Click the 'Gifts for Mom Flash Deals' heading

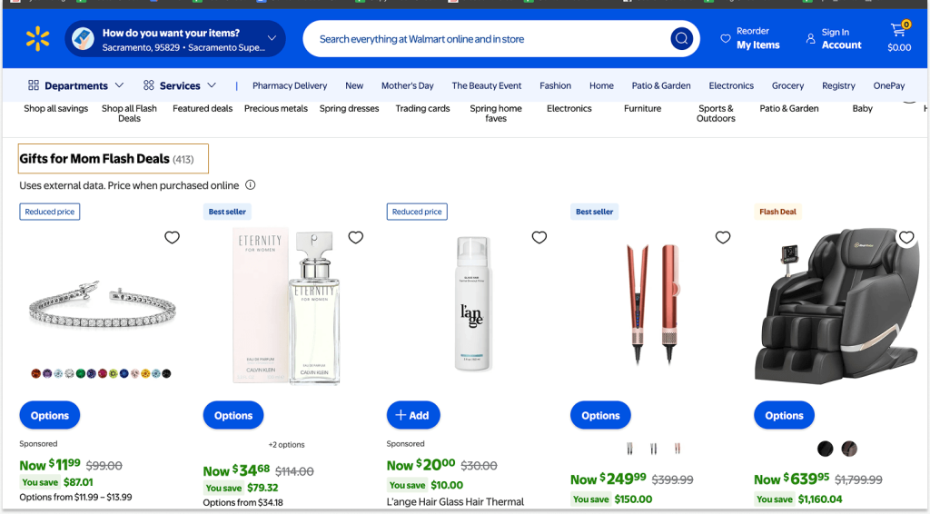(x=94, y=159)
